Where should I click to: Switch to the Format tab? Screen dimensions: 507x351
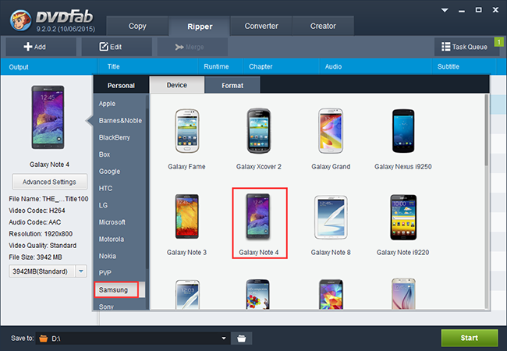[x=232, y=85]
